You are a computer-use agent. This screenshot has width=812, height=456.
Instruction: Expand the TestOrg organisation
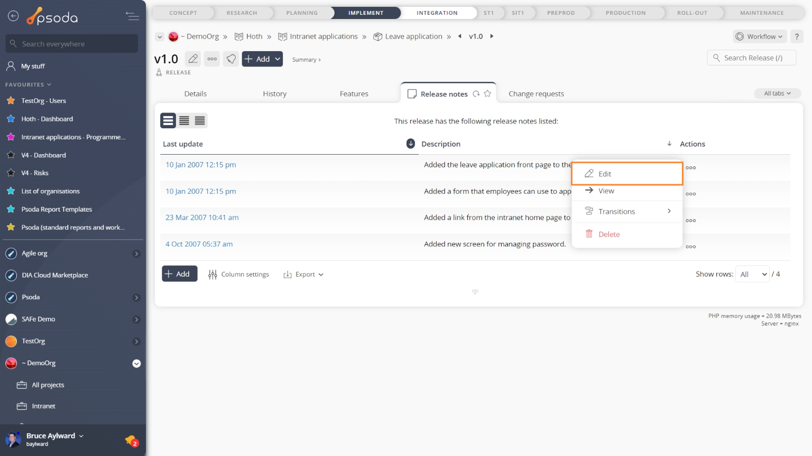136,341
